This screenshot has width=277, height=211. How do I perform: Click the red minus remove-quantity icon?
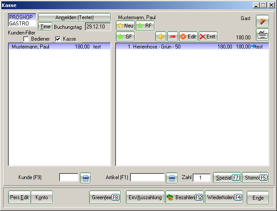(x=172, y=37)
